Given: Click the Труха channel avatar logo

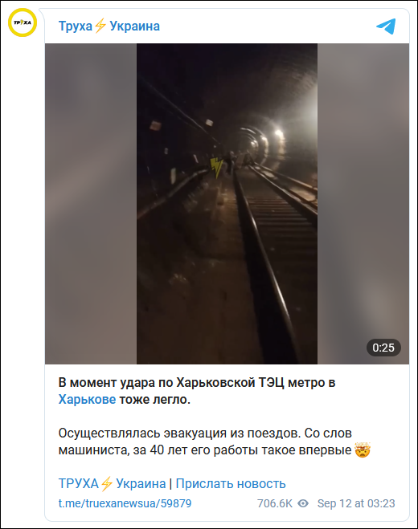Looking at the screenshot, I should click(23, 22).
